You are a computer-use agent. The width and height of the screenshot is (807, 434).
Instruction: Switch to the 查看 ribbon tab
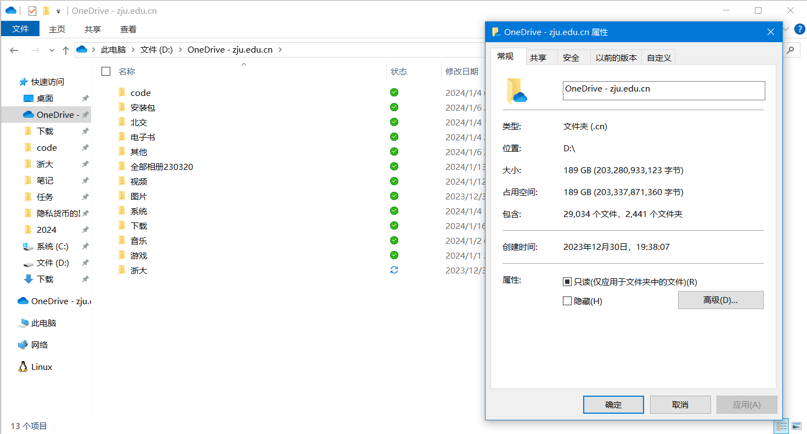point(128,29)
